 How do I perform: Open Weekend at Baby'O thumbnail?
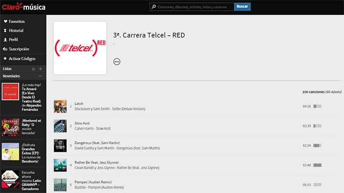[10, 127]
